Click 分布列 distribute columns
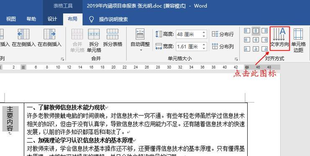Viewport: 310px width, 156px height. (223, 46)
